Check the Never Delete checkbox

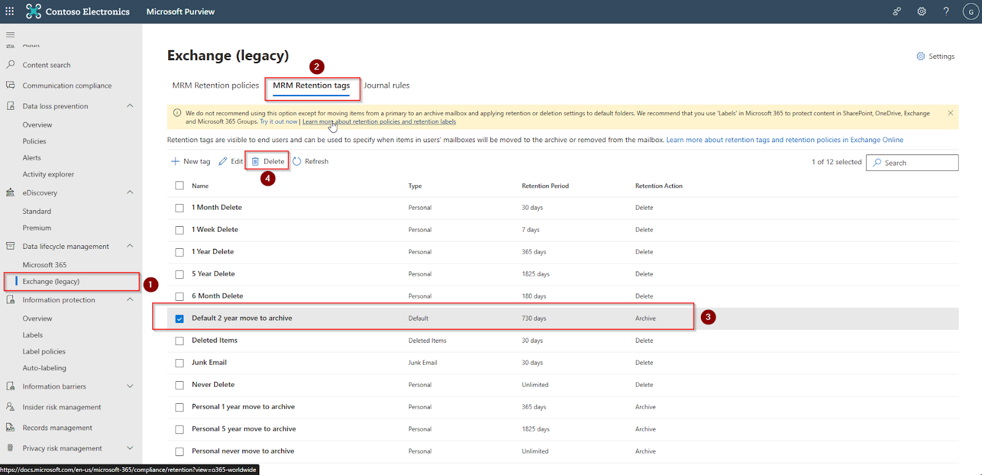179,385
